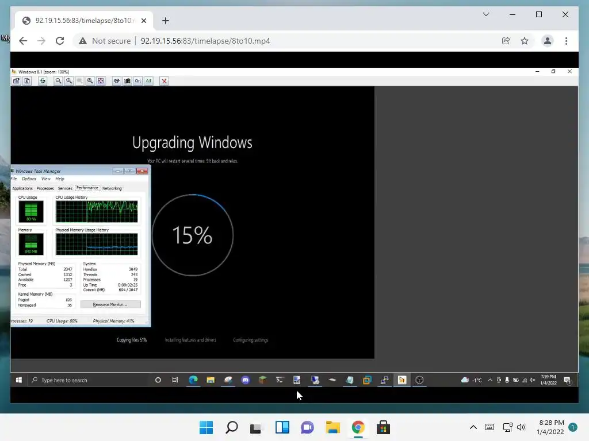Click the red X disconnect icon

164,80
